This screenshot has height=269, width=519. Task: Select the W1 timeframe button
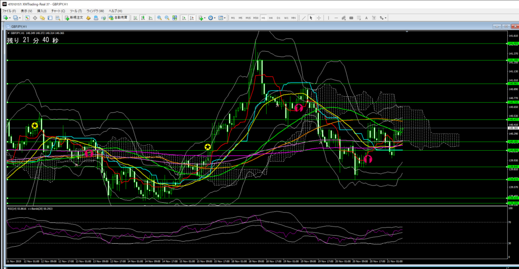(x=286, y=18)
